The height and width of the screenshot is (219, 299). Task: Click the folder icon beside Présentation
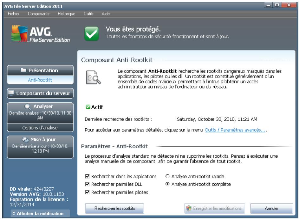point(23,70)
